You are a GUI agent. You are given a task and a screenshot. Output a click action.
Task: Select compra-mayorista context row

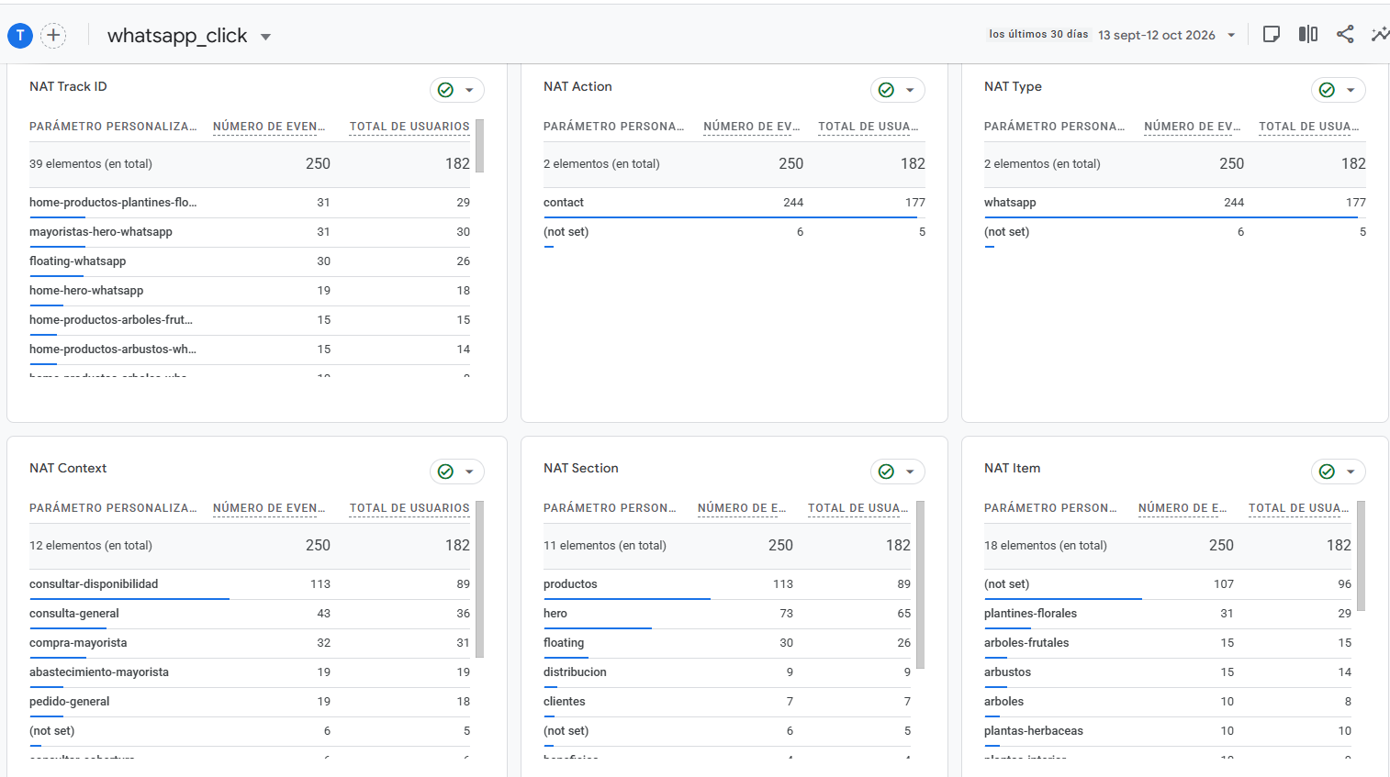[x=250, y=643]
